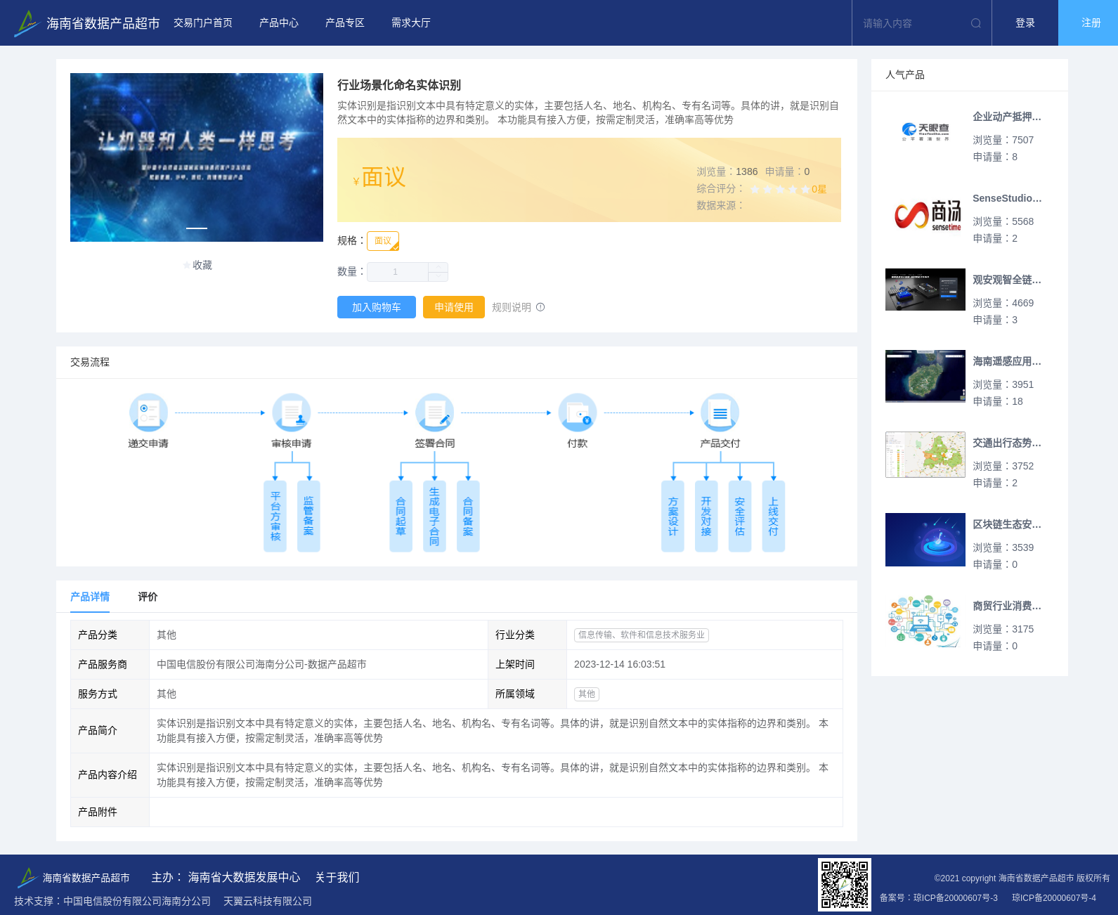This screenshot has height=915, width=1118.
Task: Click the 注册 button
Action: [x=1088, y=23]
